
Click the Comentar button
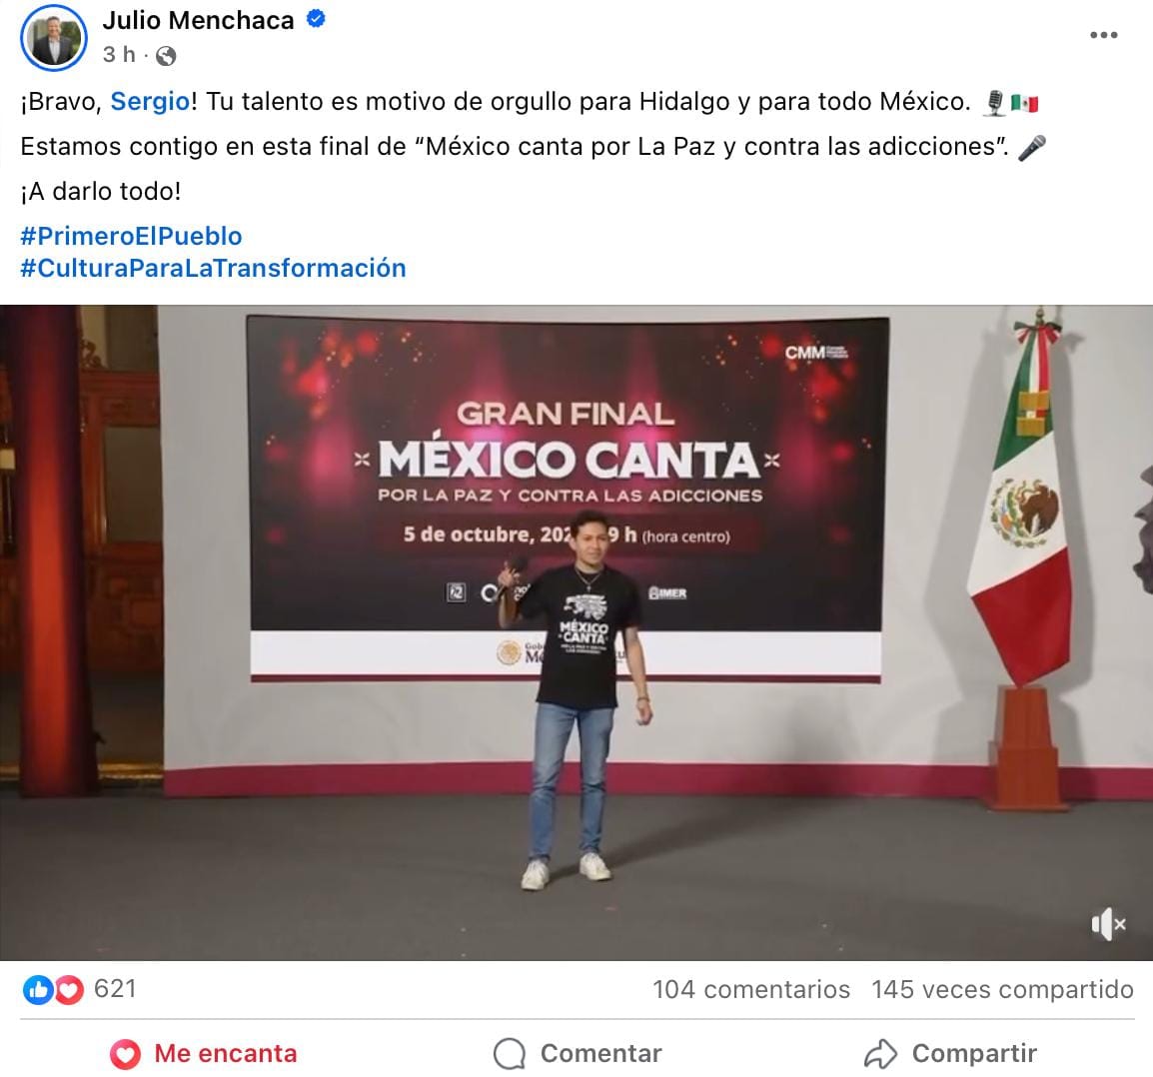[577, 1053]
